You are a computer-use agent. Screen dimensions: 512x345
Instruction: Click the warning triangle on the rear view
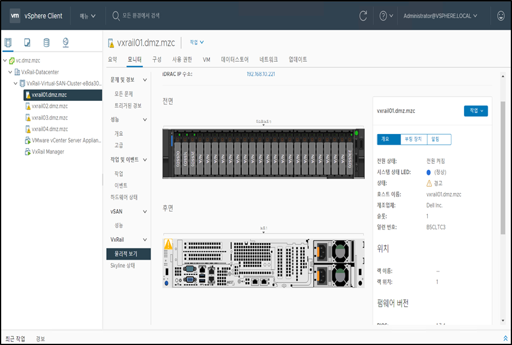(168, 244)
